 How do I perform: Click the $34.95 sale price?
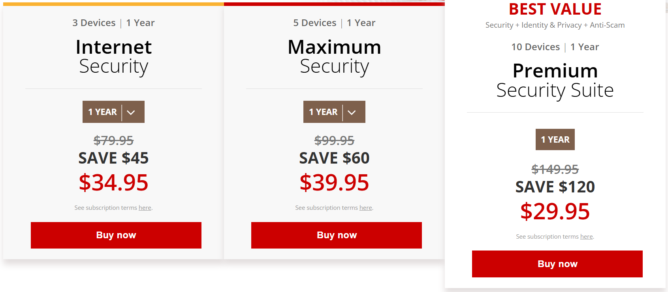pyautogui.click(x=113, y=182)
